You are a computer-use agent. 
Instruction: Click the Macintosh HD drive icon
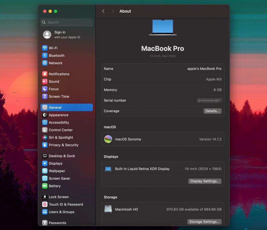tap(108, 209)
